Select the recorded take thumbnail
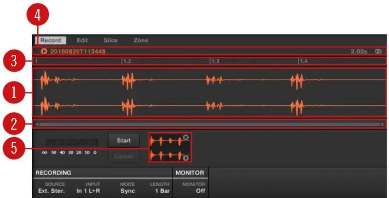Screen dimensions: 389x198 tap(170, 147)
